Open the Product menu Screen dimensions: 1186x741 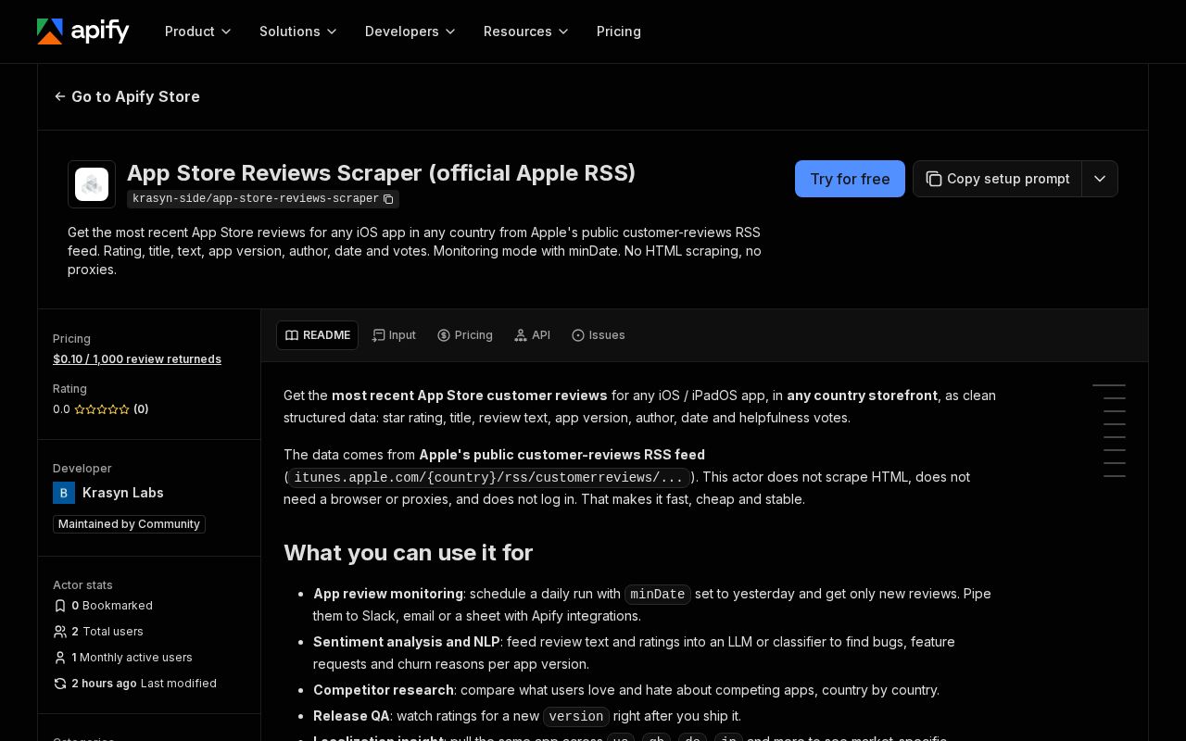198,31
